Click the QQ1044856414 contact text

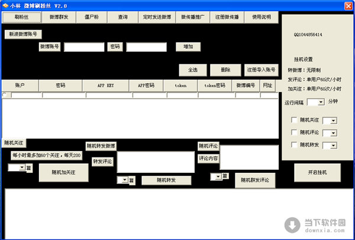point(308,35)
